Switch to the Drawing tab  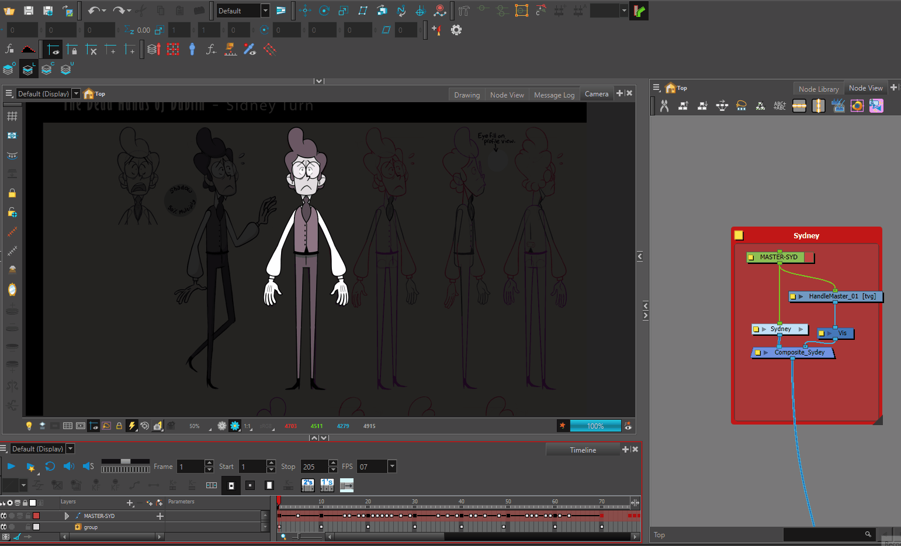[x=466, y=95]
